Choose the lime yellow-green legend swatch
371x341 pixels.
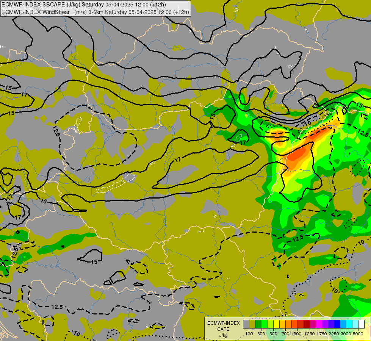tap(271, 324)
